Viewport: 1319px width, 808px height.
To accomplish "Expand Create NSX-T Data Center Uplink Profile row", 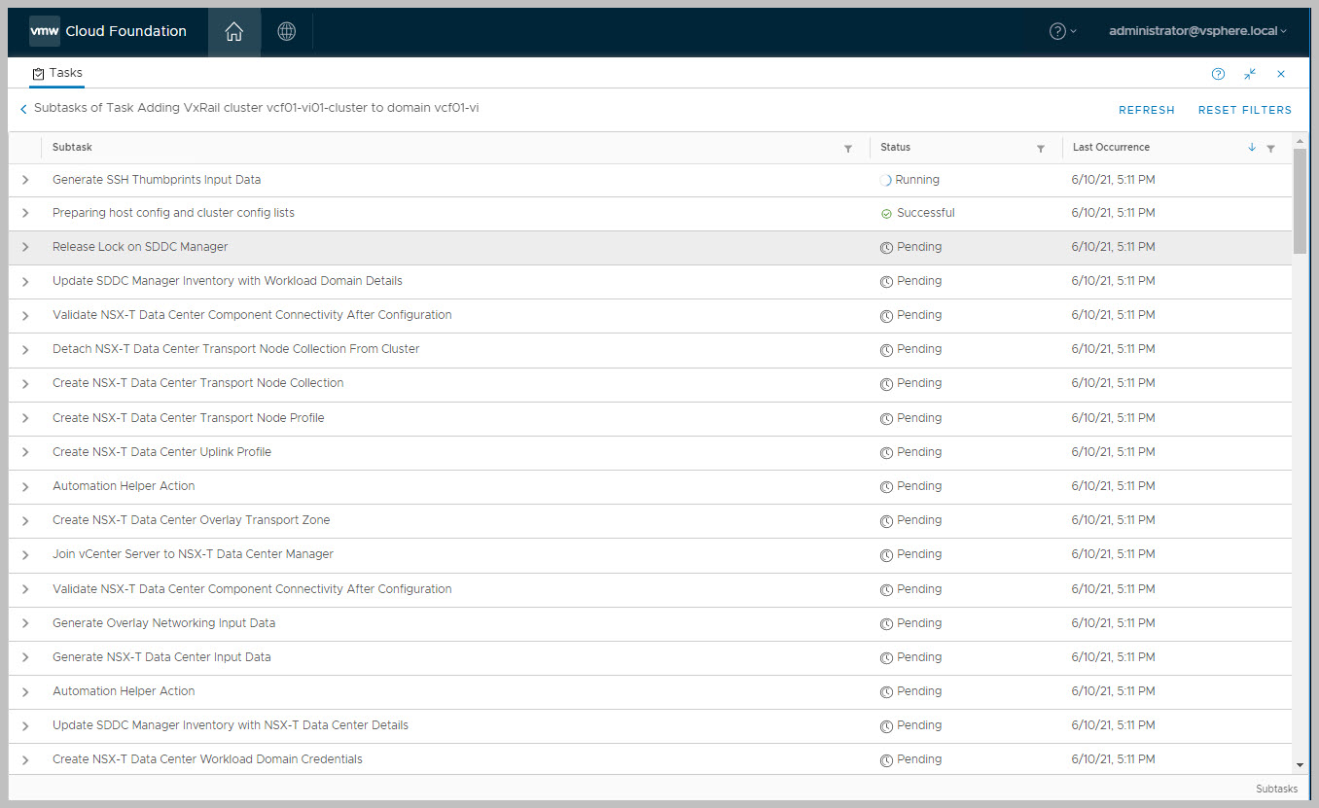I will [25, 453].
